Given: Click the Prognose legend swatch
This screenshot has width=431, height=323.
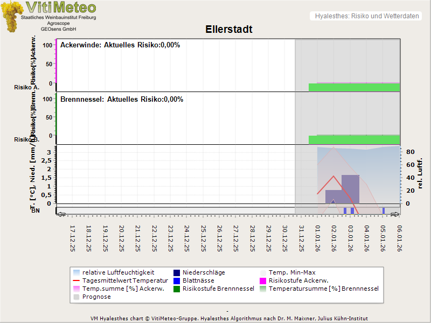Looking at the screenshot, I should point(77,297).
